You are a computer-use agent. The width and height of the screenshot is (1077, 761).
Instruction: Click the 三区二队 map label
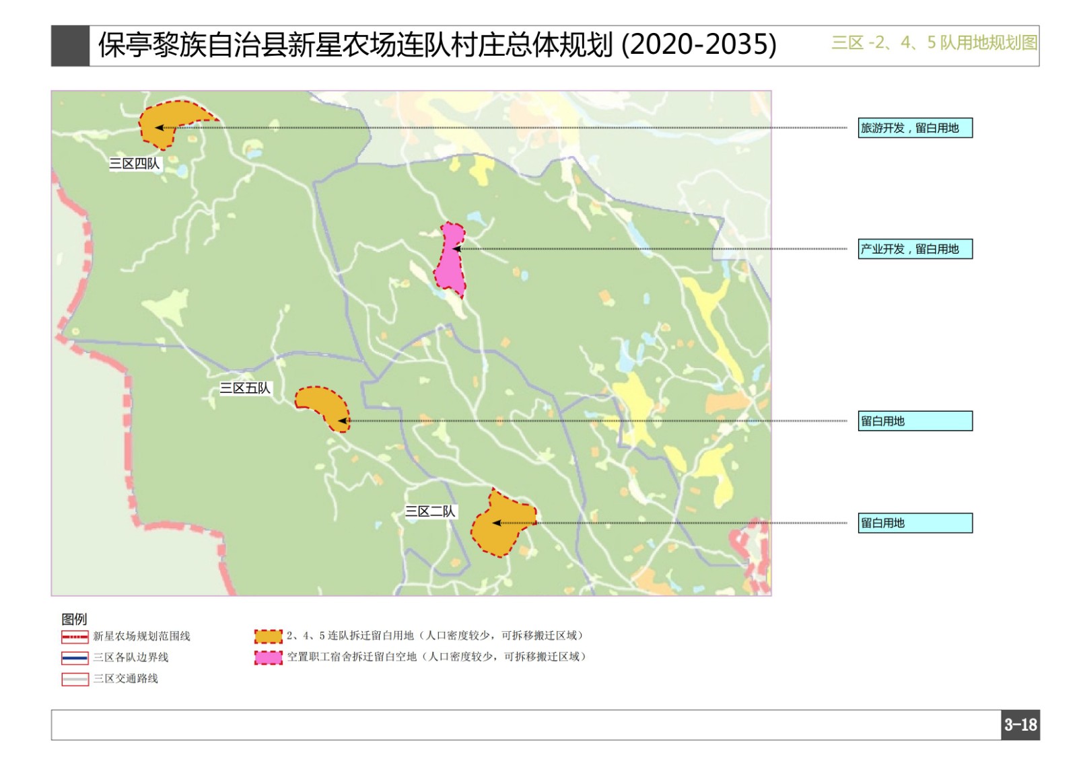[430, 511]
